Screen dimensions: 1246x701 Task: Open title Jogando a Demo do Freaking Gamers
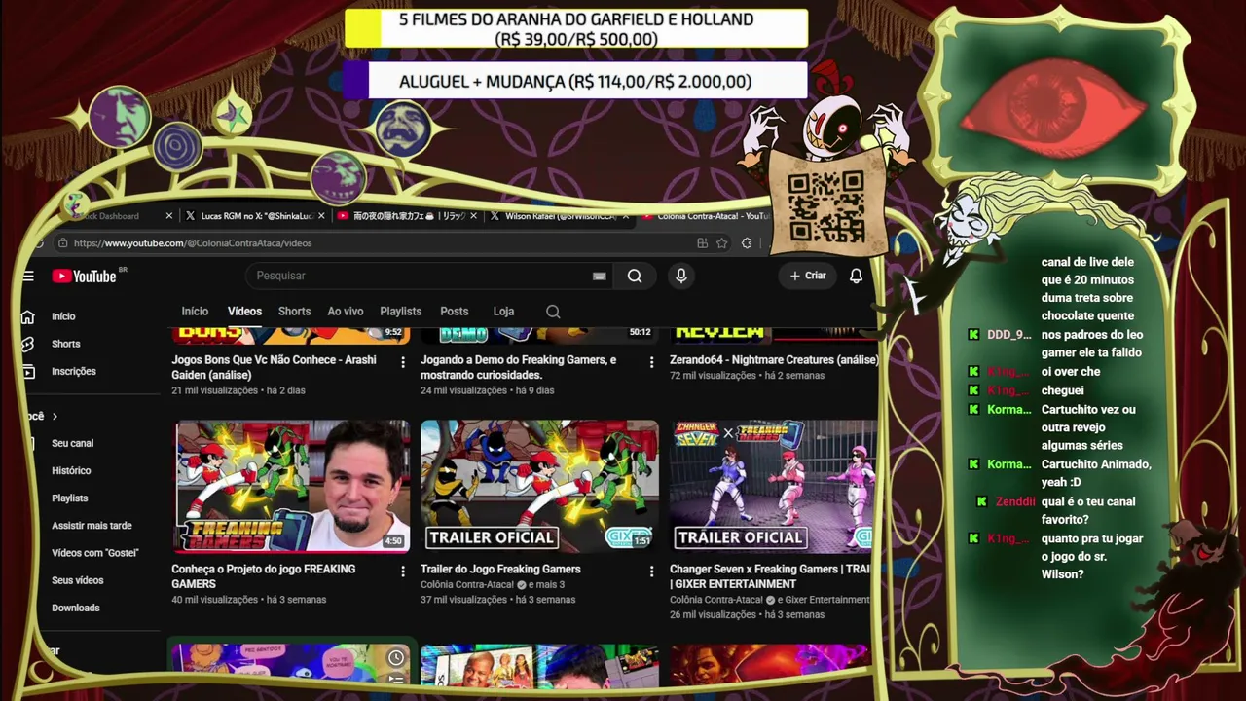[x=519, y=367]
